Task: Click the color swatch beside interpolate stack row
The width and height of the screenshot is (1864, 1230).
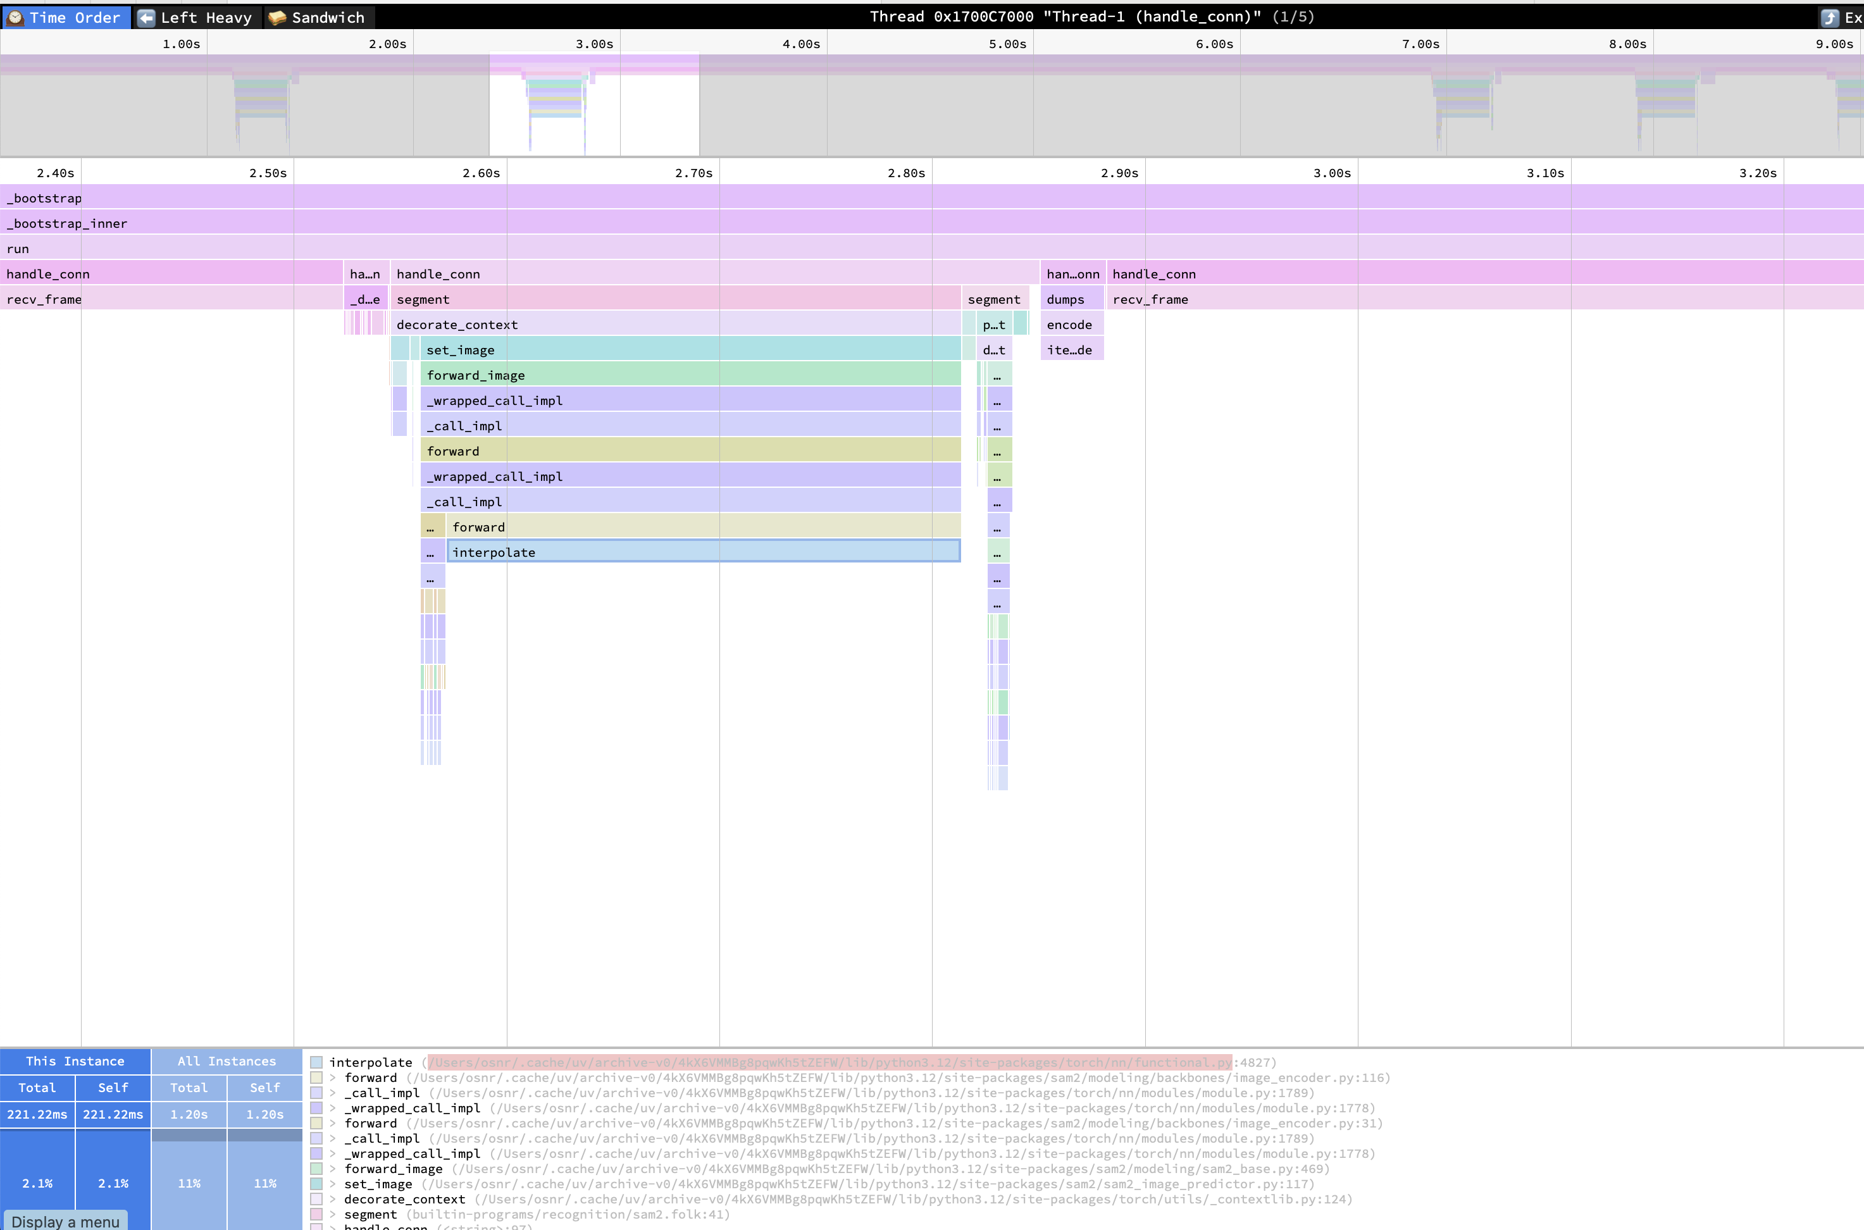Action: point(316,1062)
